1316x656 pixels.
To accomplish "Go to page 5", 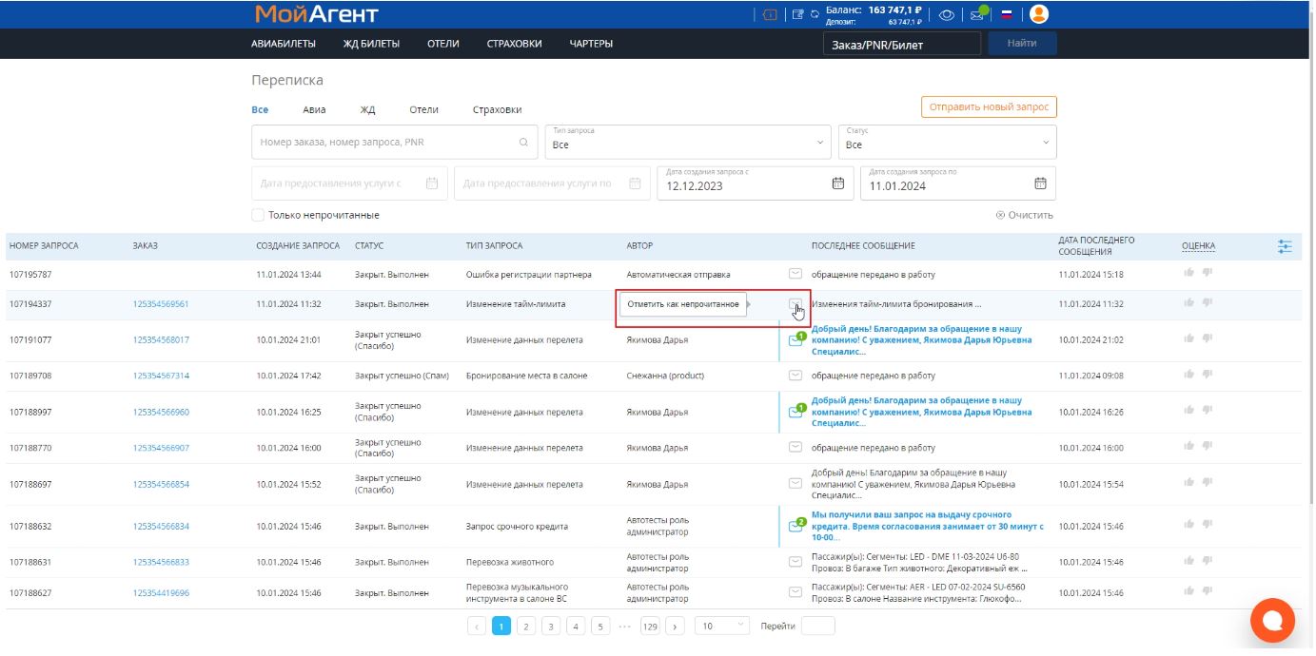I will pos(600,626).
